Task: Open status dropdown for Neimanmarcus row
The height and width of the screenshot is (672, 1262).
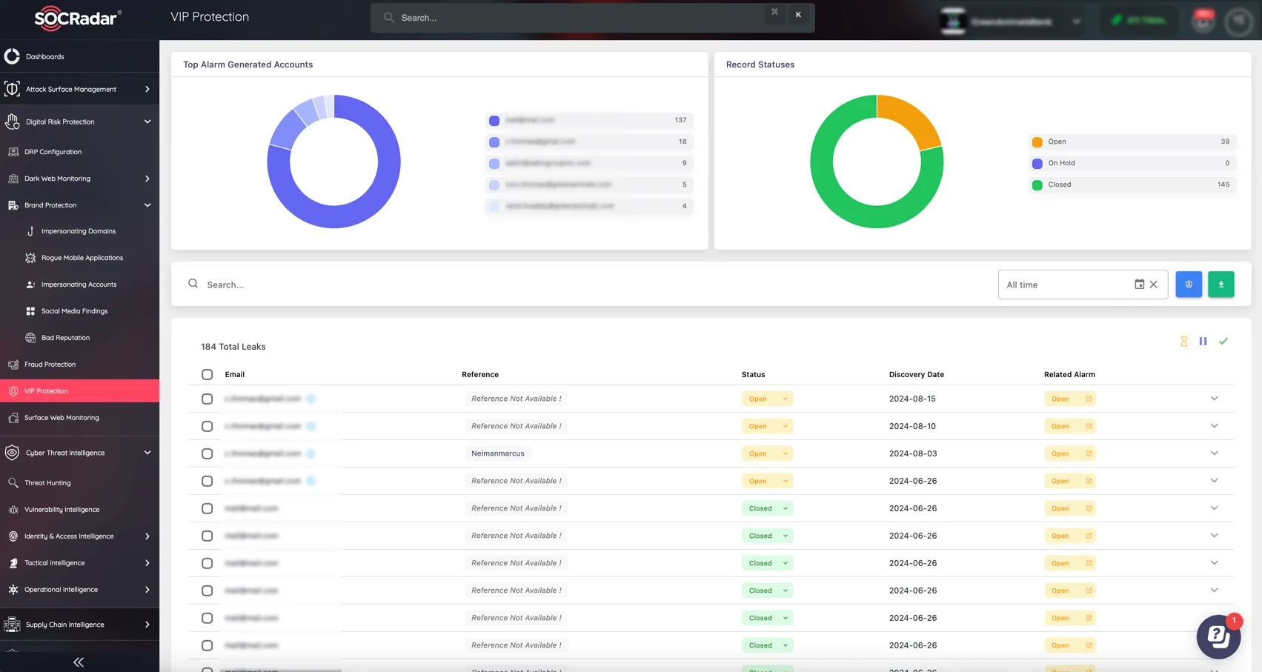Action: pyautogui.click(x=767, y=453)
